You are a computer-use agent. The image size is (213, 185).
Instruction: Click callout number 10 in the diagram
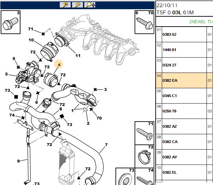[31, 40]
